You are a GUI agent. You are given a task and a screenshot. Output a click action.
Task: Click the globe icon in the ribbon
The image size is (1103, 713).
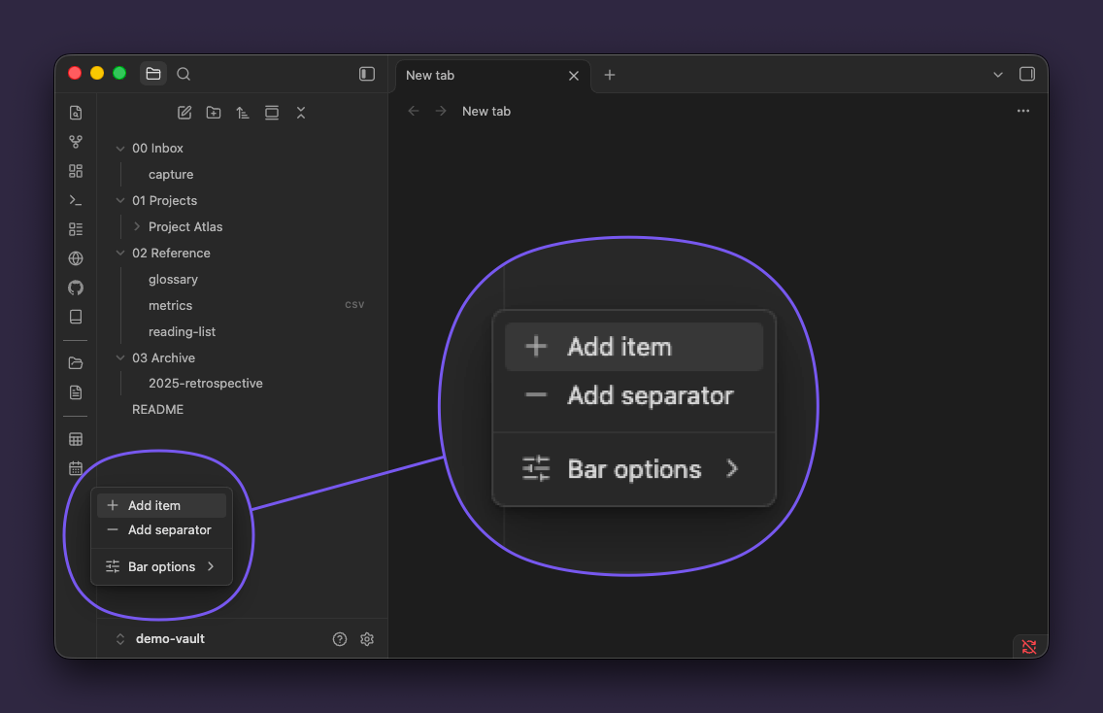tap(76, 258)
